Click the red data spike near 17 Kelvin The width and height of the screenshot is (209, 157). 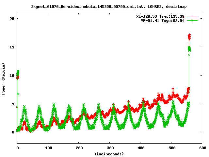189,37
